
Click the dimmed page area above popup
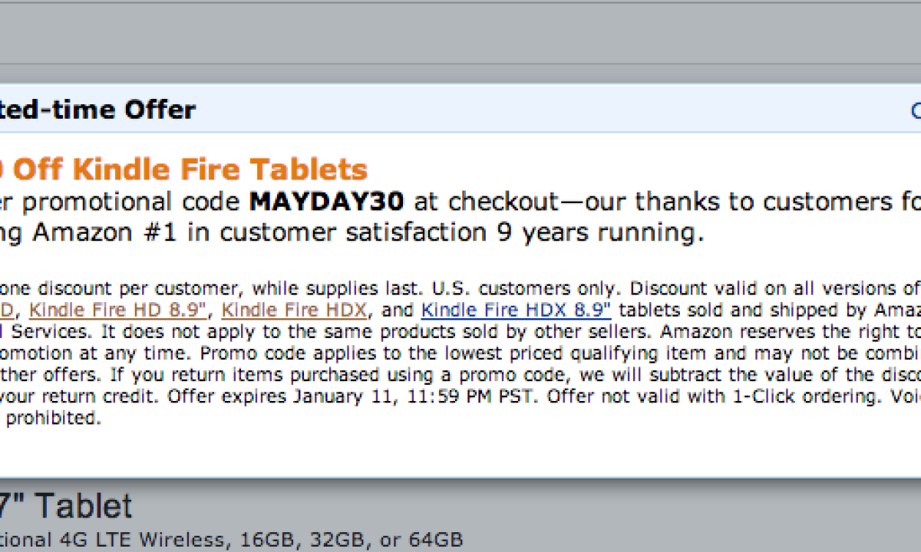click(x=460, y=34)
